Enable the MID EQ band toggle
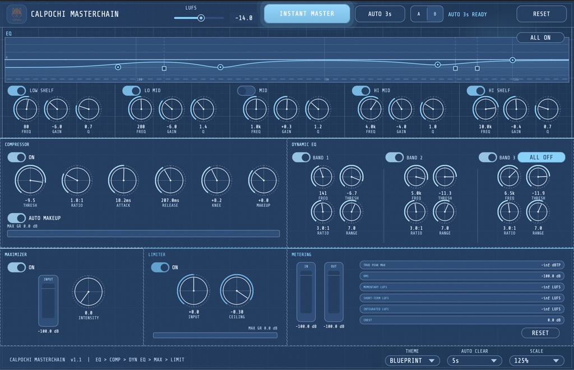Image resolution: width=574 pixels, height=370 pixels. pos(246,90)
